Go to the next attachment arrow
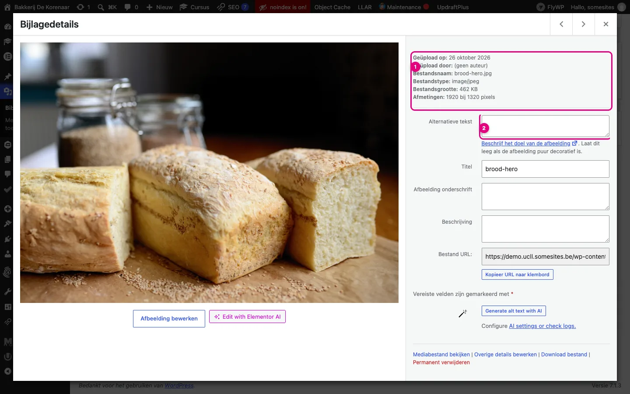 pyautogui.click(x=584, y=24)
